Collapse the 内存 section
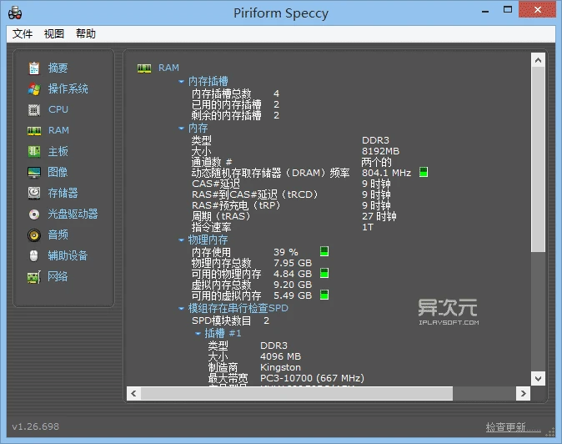562x444 pixels. (182, 129)
